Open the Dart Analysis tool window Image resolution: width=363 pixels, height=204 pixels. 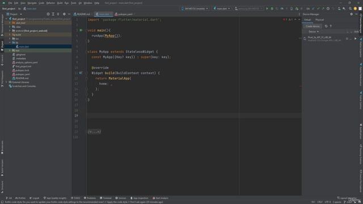click(161, 198)
